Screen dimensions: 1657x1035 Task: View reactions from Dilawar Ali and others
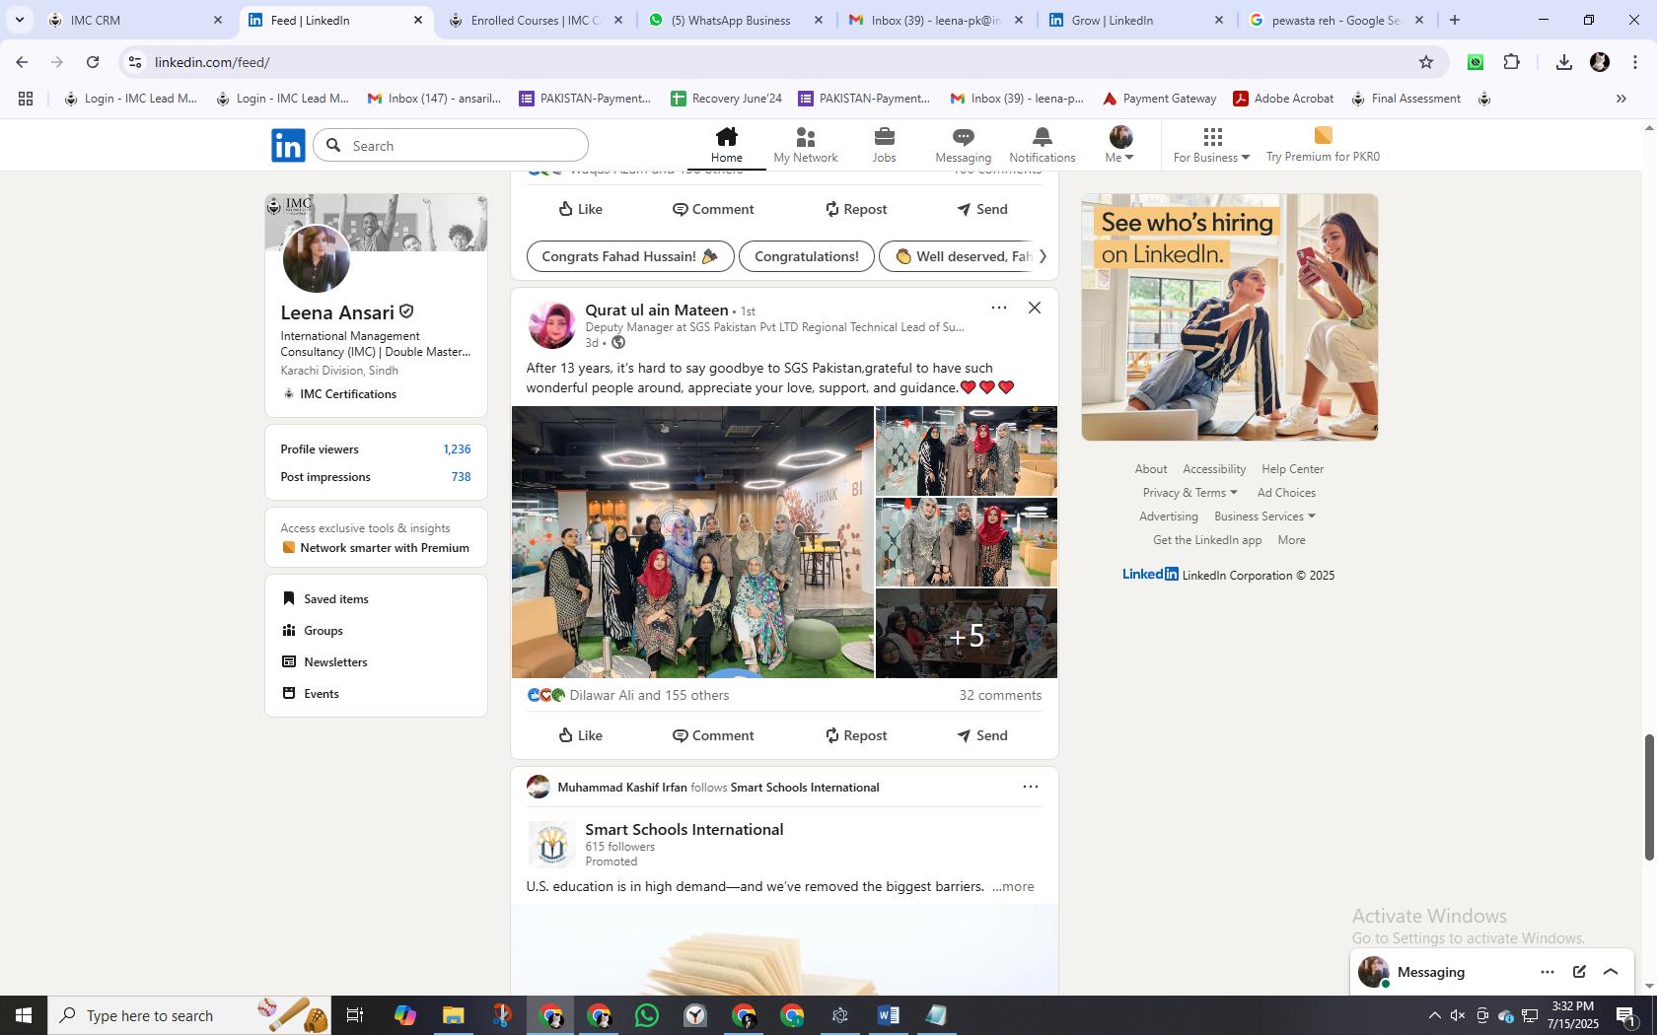[649, 695]
